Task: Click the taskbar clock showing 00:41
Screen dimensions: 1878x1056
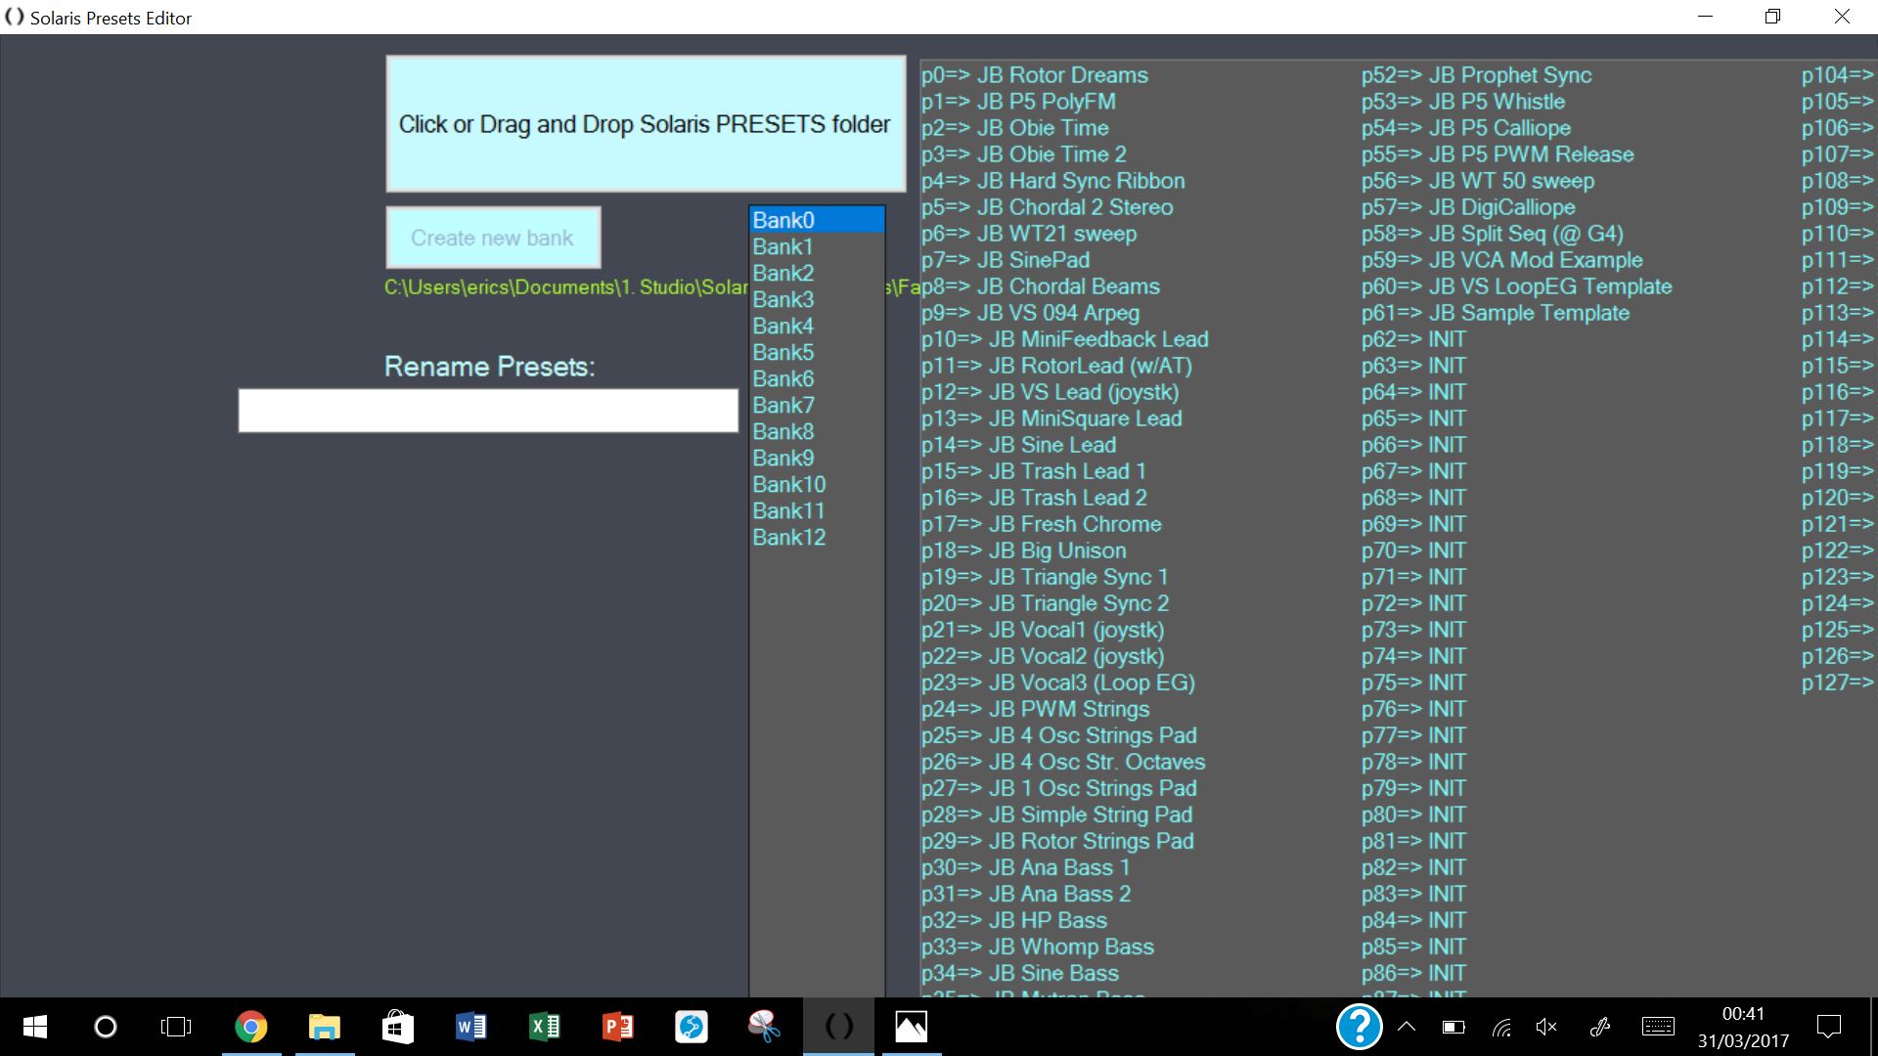Action: tap(1743, 1014)
